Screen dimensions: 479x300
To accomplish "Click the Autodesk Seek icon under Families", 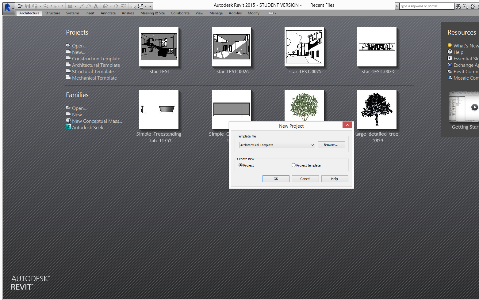I will click(x=68, y=127).
